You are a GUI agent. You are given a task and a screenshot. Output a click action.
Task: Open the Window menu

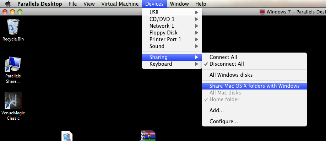(x=179, y=4)
